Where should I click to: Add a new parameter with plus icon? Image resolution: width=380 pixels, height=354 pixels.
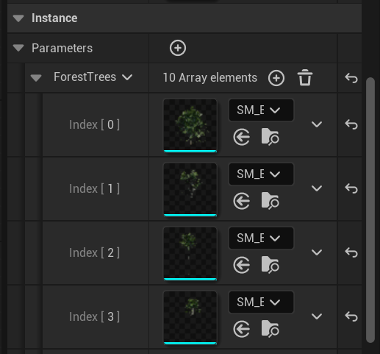pos(178,48)
